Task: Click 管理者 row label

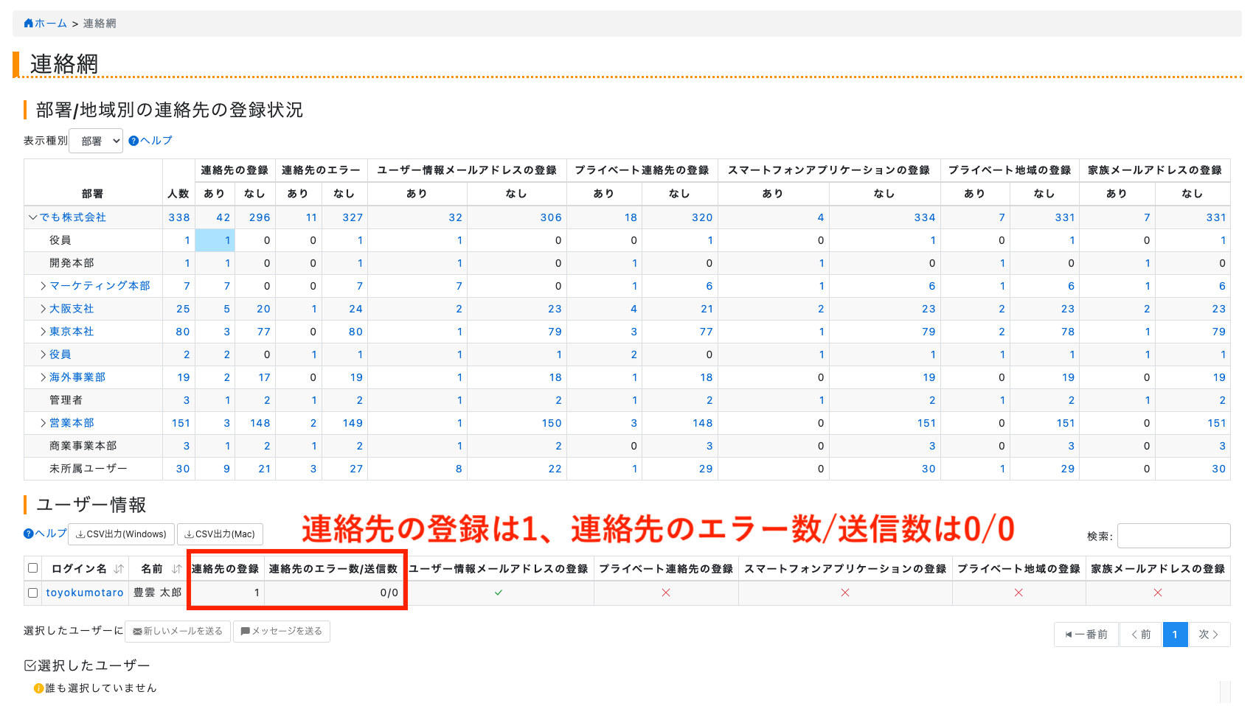Action: tap(66, 400)
